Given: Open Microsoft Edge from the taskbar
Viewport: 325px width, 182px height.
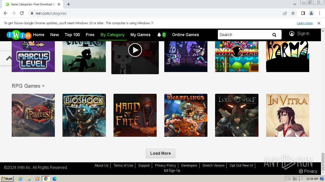Looking at the screenshot, I should [x=54, y=179].
